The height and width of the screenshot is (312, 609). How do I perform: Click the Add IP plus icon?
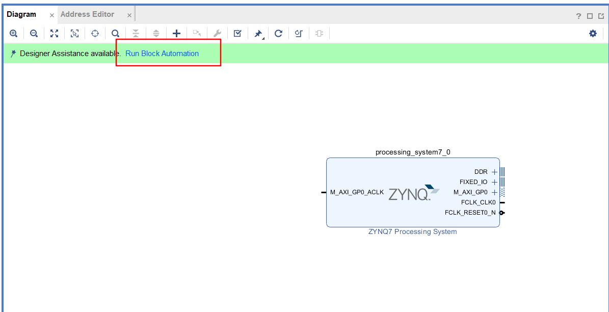click(176, 33)
